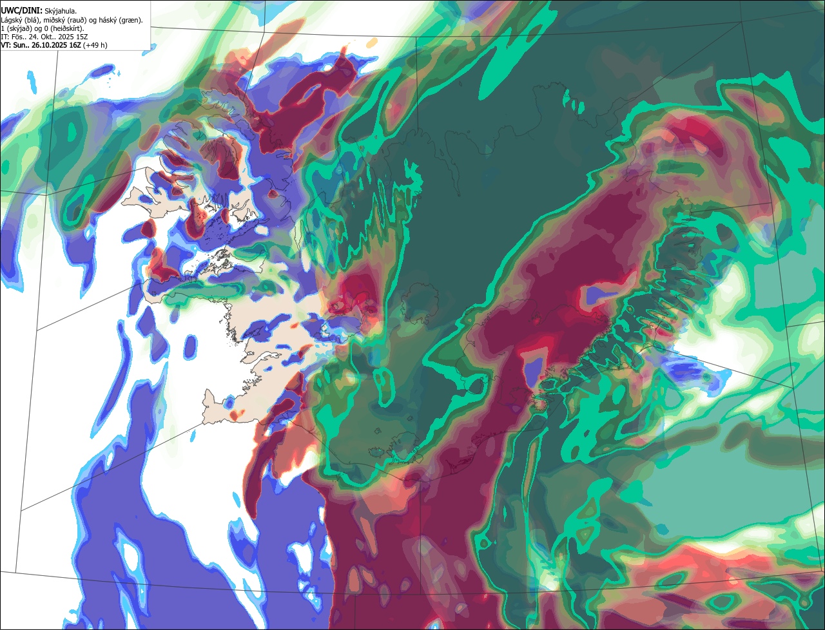Image resolution: width=825 pixels, height=630 pixels.
Task: Click the 'IT: Fös.. 24. Okt.. 2025 15Z' line
Action: tap(44, 37)
